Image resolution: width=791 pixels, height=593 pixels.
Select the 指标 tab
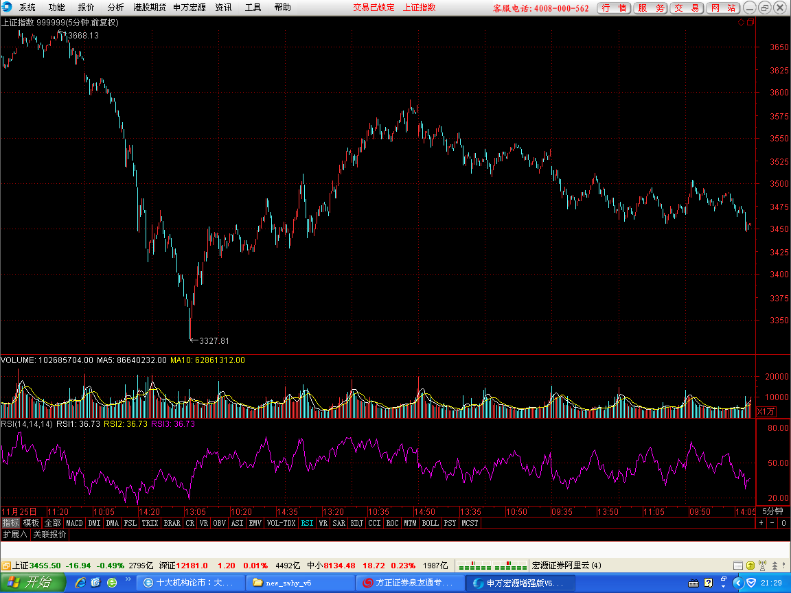[x=10, y=523]
